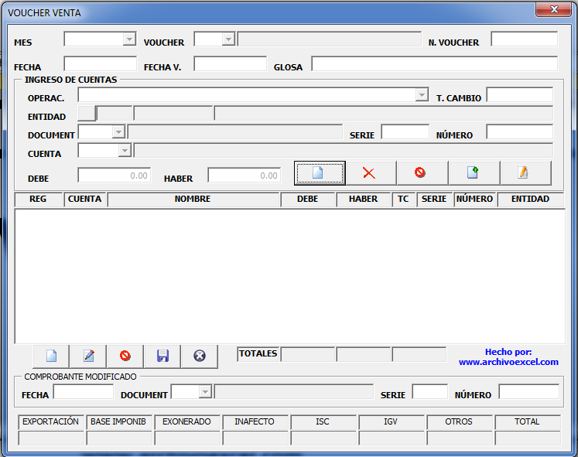The image size is (578, 457).
Task: Click the TOTALES label
Action: pos(258,354)
